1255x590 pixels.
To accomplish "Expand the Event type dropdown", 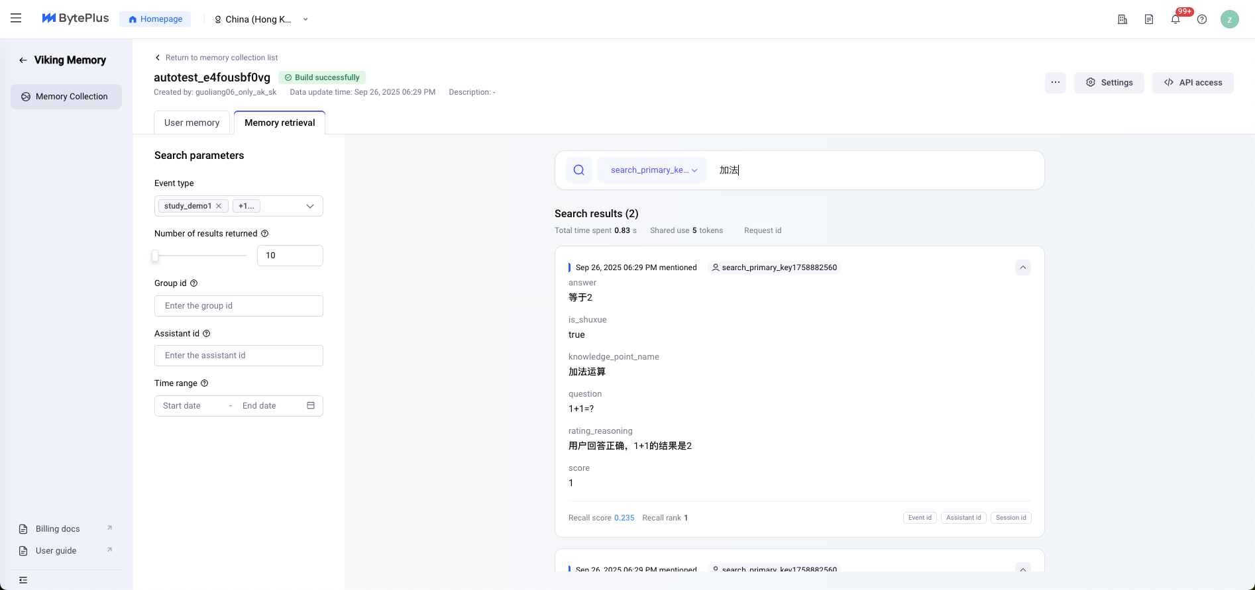I will 309,206.
